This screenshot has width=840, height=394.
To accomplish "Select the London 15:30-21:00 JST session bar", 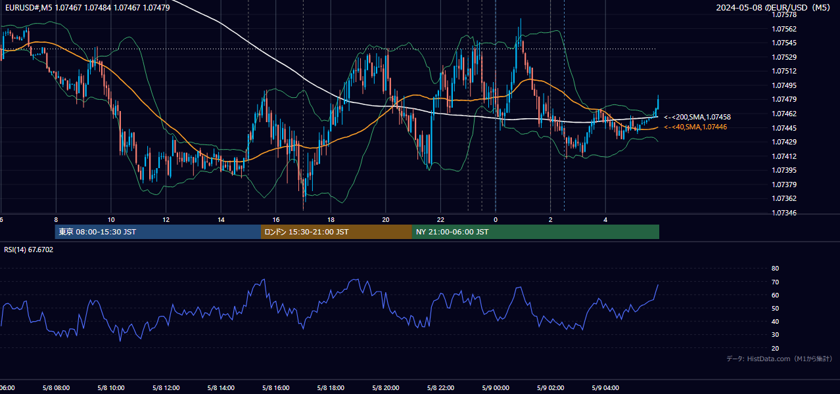I will (337, 232).
